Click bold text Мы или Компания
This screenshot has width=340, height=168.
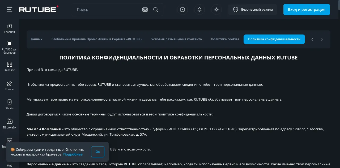[44, 129]
